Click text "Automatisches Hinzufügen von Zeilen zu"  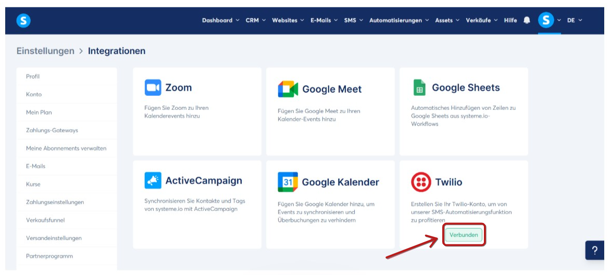tap(463, 108)
